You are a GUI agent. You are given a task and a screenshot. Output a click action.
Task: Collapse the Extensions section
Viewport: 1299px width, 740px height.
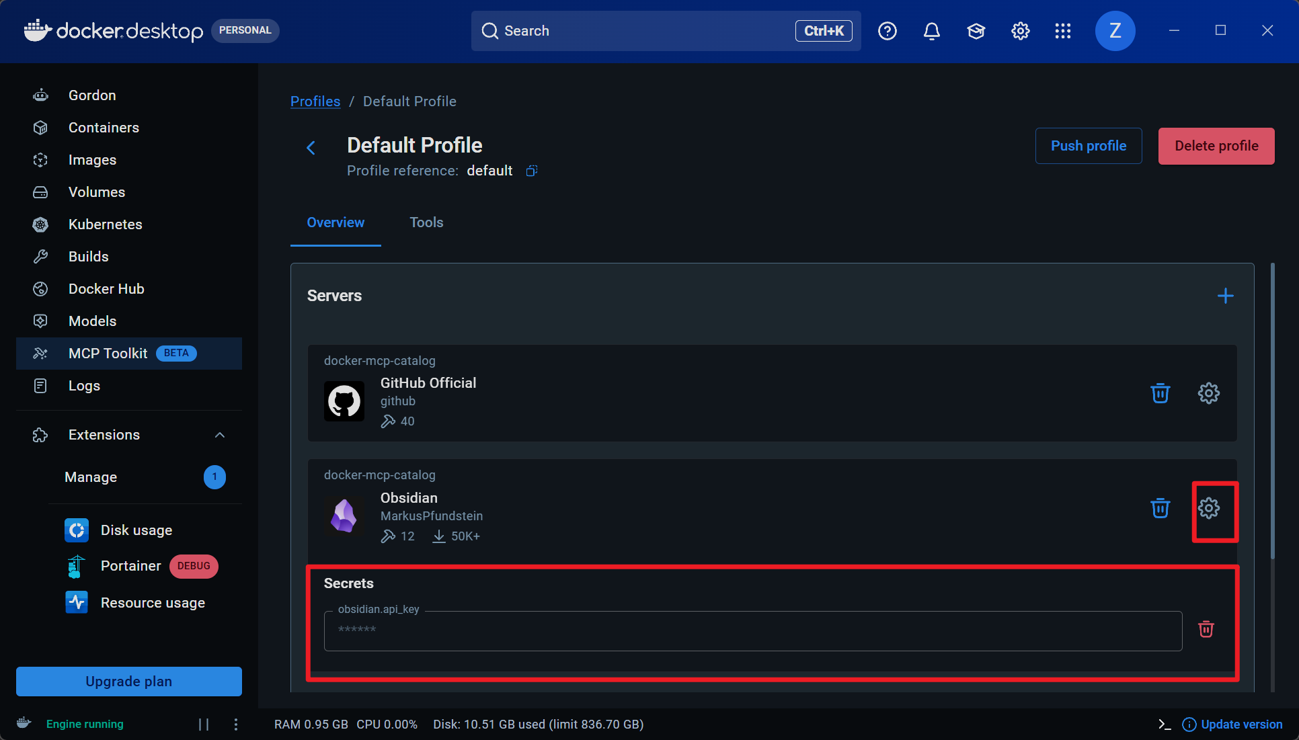220,435
